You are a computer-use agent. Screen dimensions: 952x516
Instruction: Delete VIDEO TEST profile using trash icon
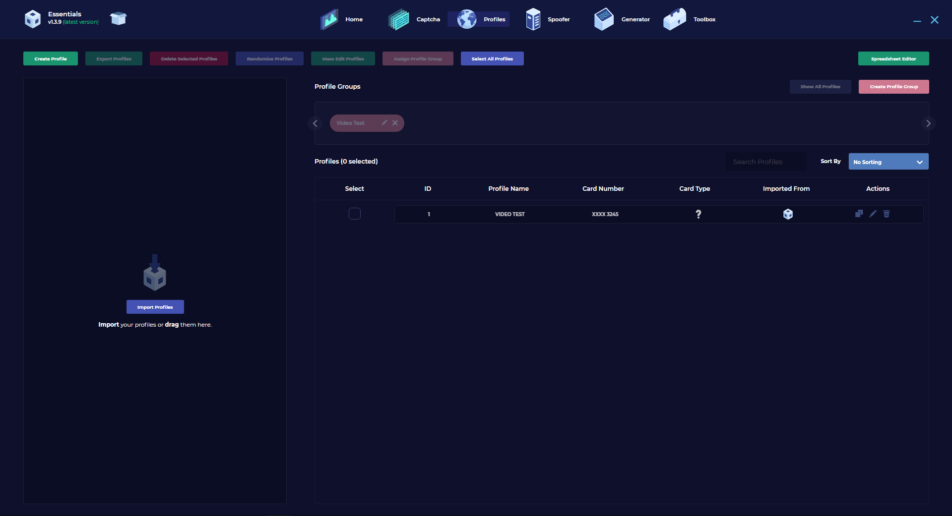887,214
